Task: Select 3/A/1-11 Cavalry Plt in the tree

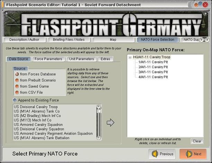Action: pos(153,72)
